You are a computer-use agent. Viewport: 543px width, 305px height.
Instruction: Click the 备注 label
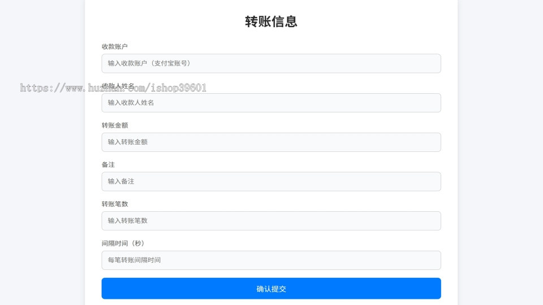click(x=108, y=165)
